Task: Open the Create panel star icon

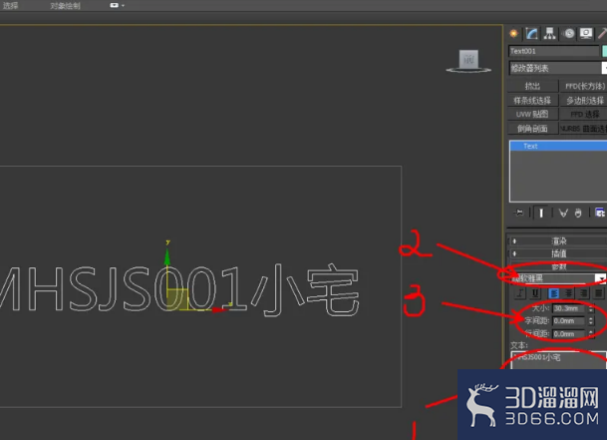Action: click(514, 34)
